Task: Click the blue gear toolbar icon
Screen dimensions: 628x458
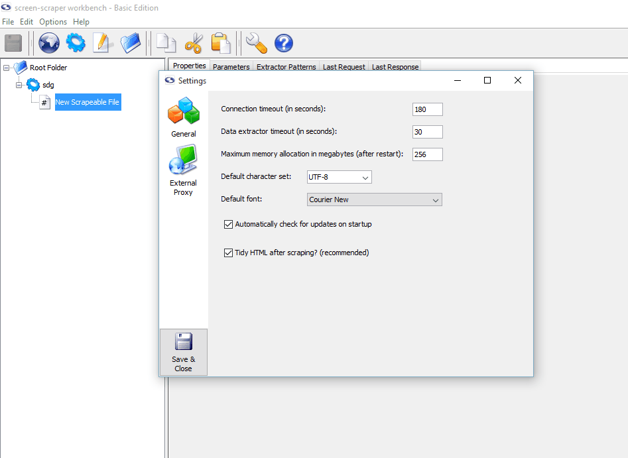Action: [x=76, y=43]
